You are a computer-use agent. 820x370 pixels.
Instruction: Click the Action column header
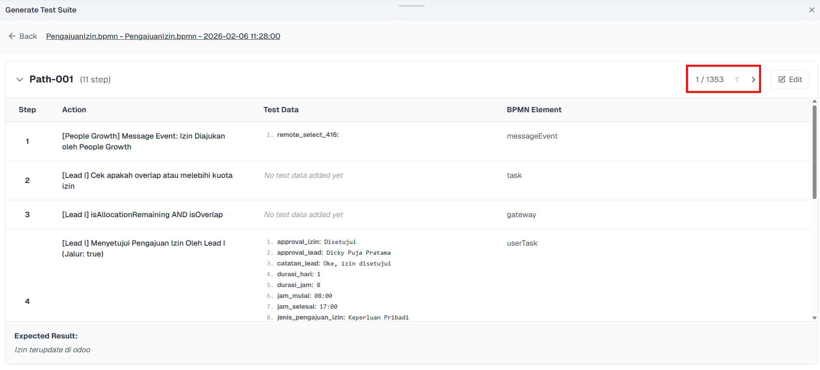[74, 110]
